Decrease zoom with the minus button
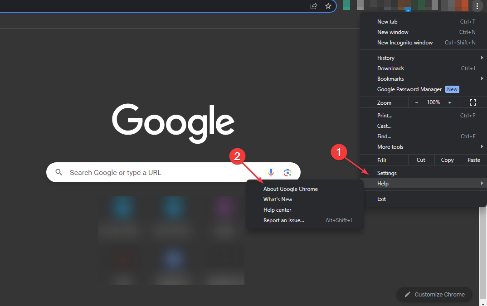This screenshot has height=306, width=487. [417, 102]
